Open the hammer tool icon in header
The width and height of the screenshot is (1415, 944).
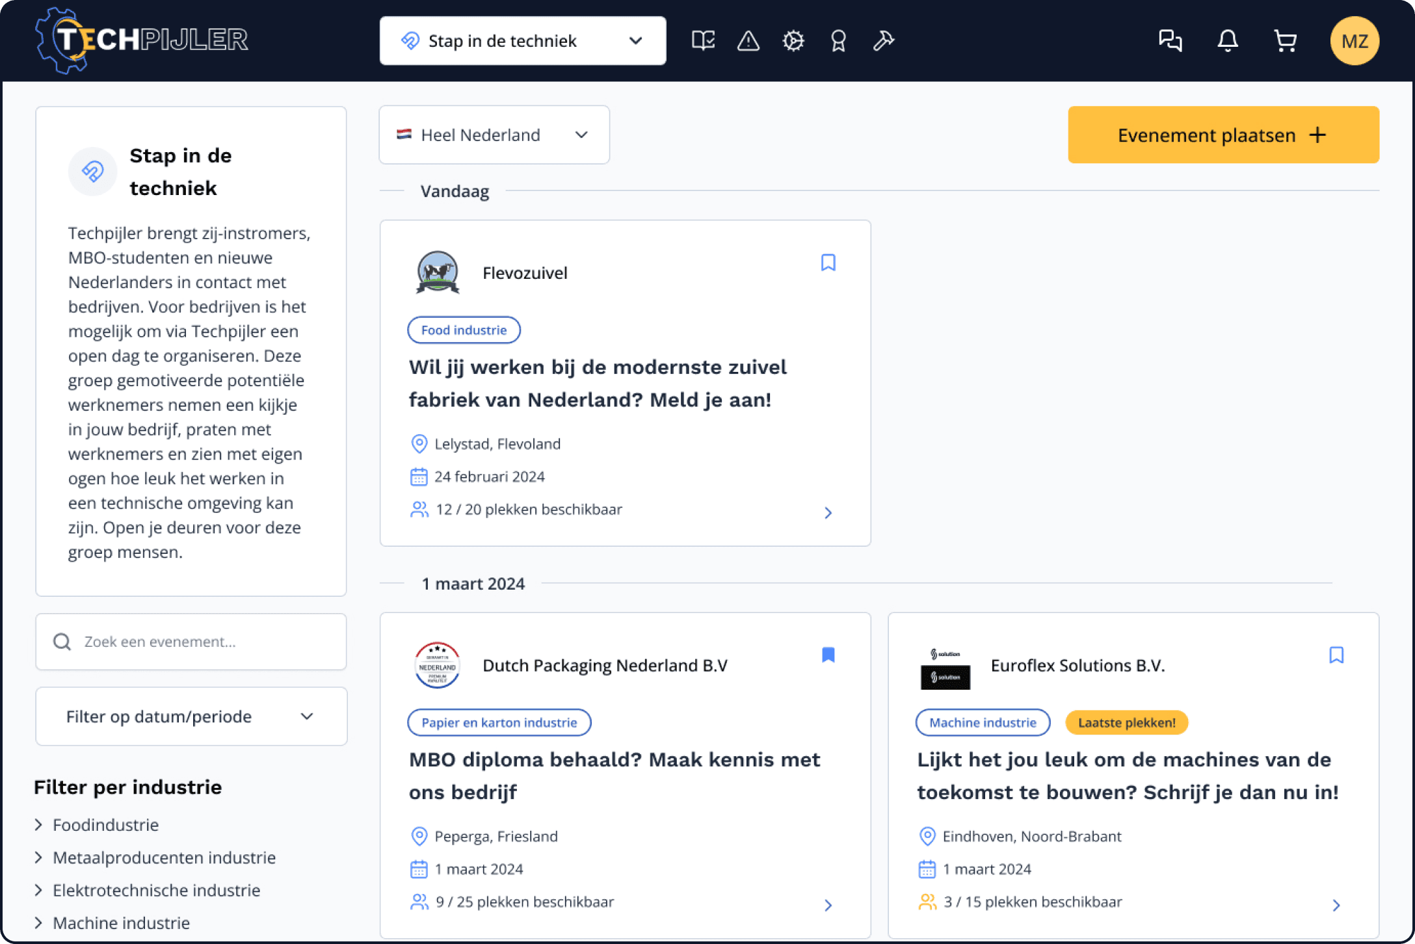coord(884,41)
